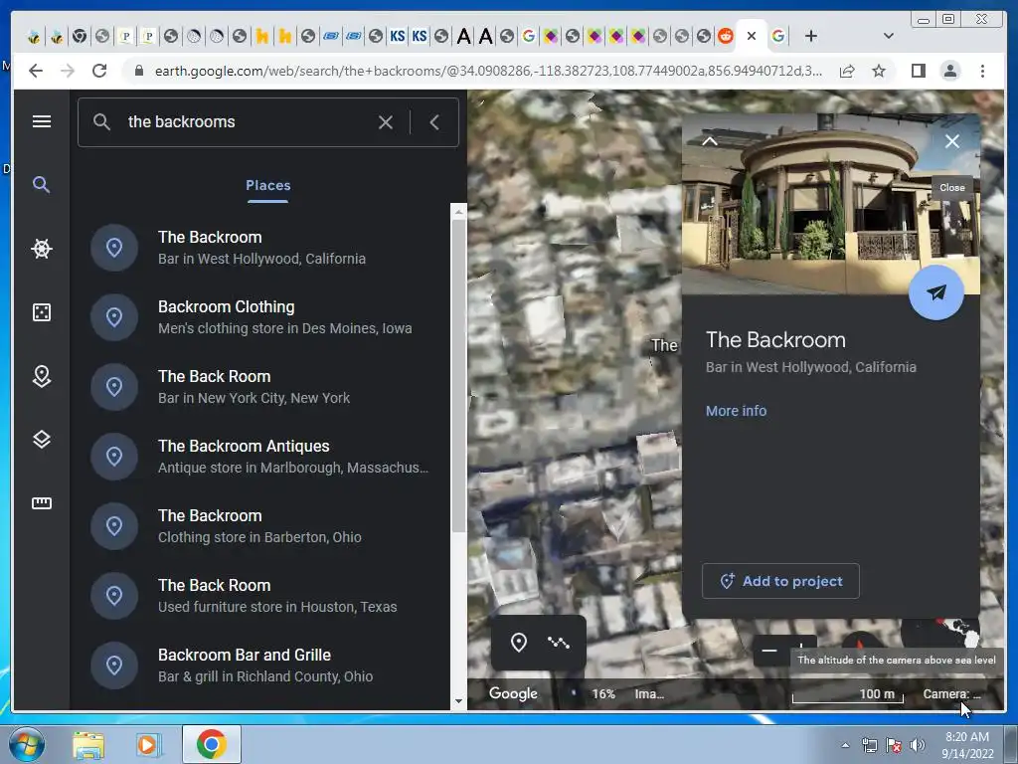Close The Backroom info card

click(951, 141)
